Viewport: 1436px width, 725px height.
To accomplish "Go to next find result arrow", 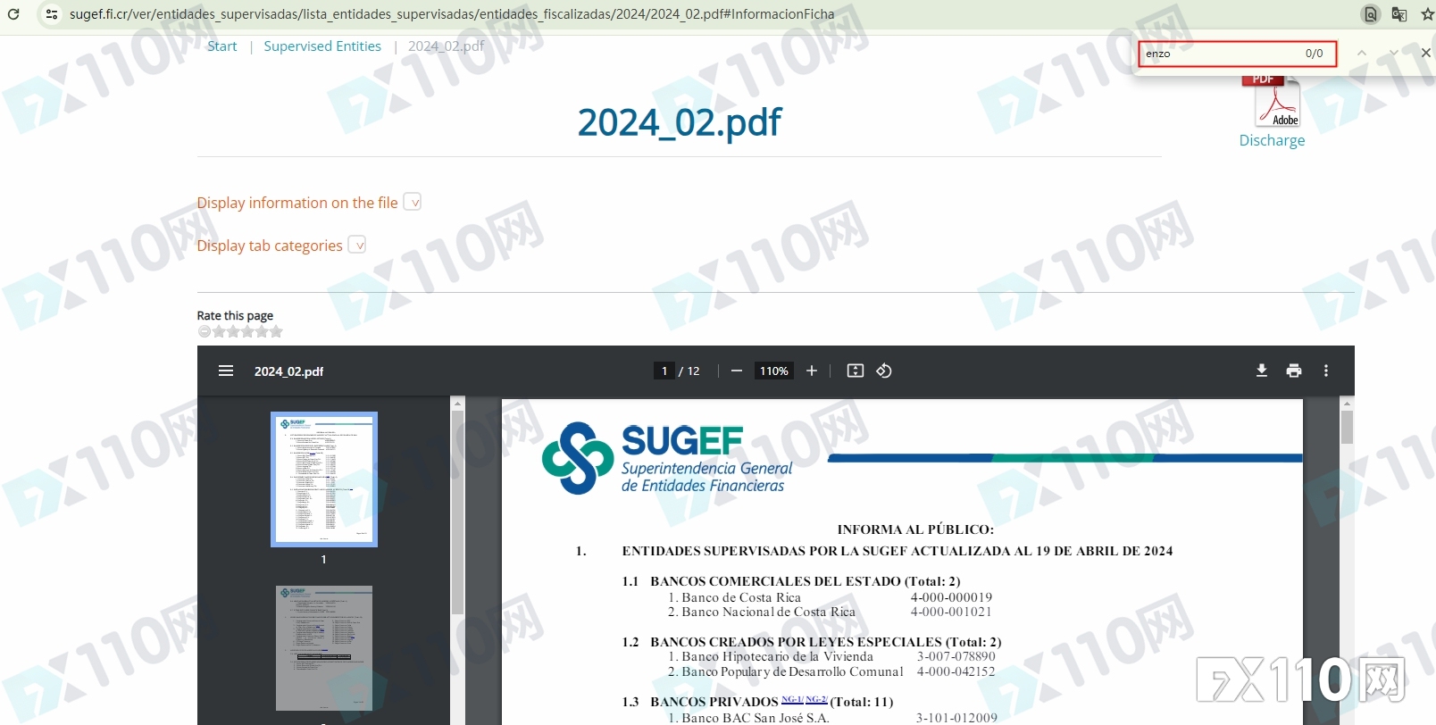I will point(1394,54).
